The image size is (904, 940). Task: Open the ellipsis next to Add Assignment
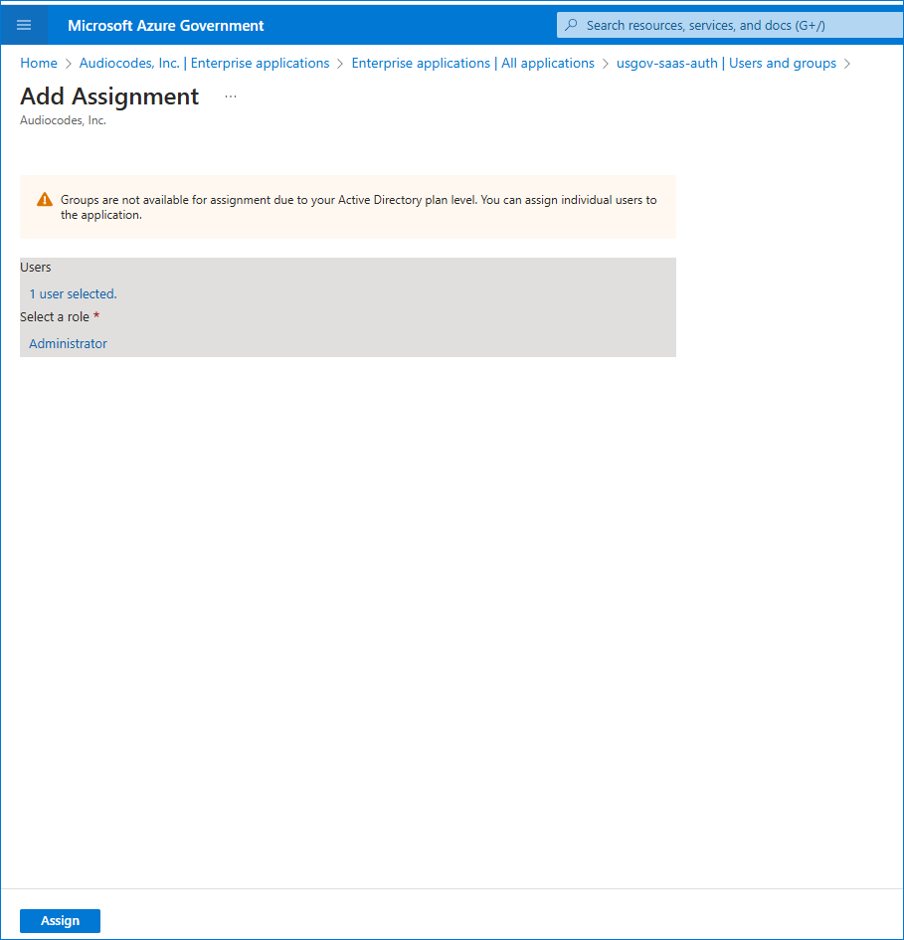[231, 96]
